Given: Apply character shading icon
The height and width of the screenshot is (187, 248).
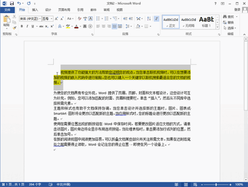Looking at the screenshot, I should click(x=85, y=26).
